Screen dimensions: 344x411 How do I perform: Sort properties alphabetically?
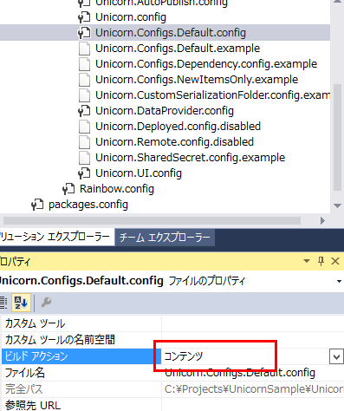[21, 303]
